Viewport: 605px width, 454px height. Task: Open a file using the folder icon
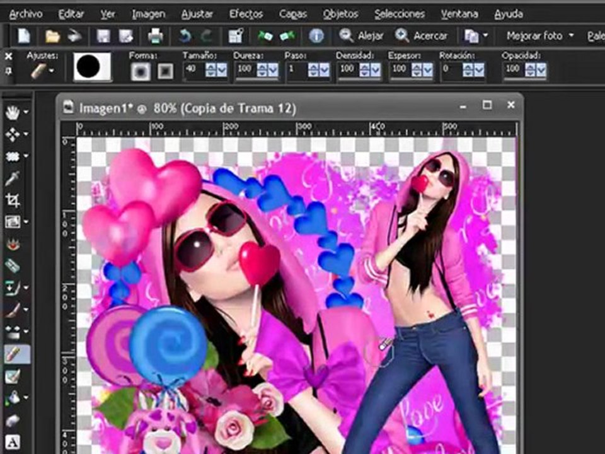coord(53,36)
